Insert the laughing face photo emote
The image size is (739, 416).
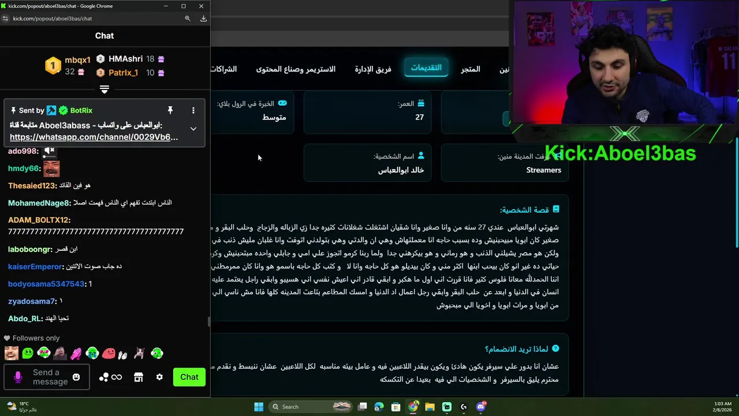[x=11, y=353]
